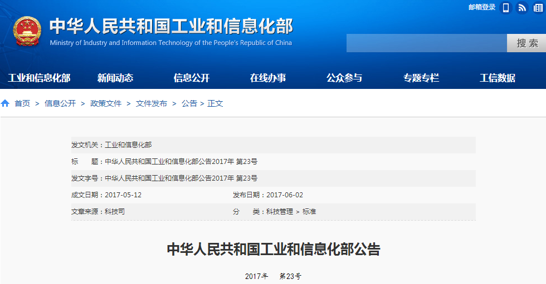The width and height of the screenshot is (546, 284).
Task: Click the Chinese site title 中华人民共和国工业和信息化部
Action: (172, 26)
